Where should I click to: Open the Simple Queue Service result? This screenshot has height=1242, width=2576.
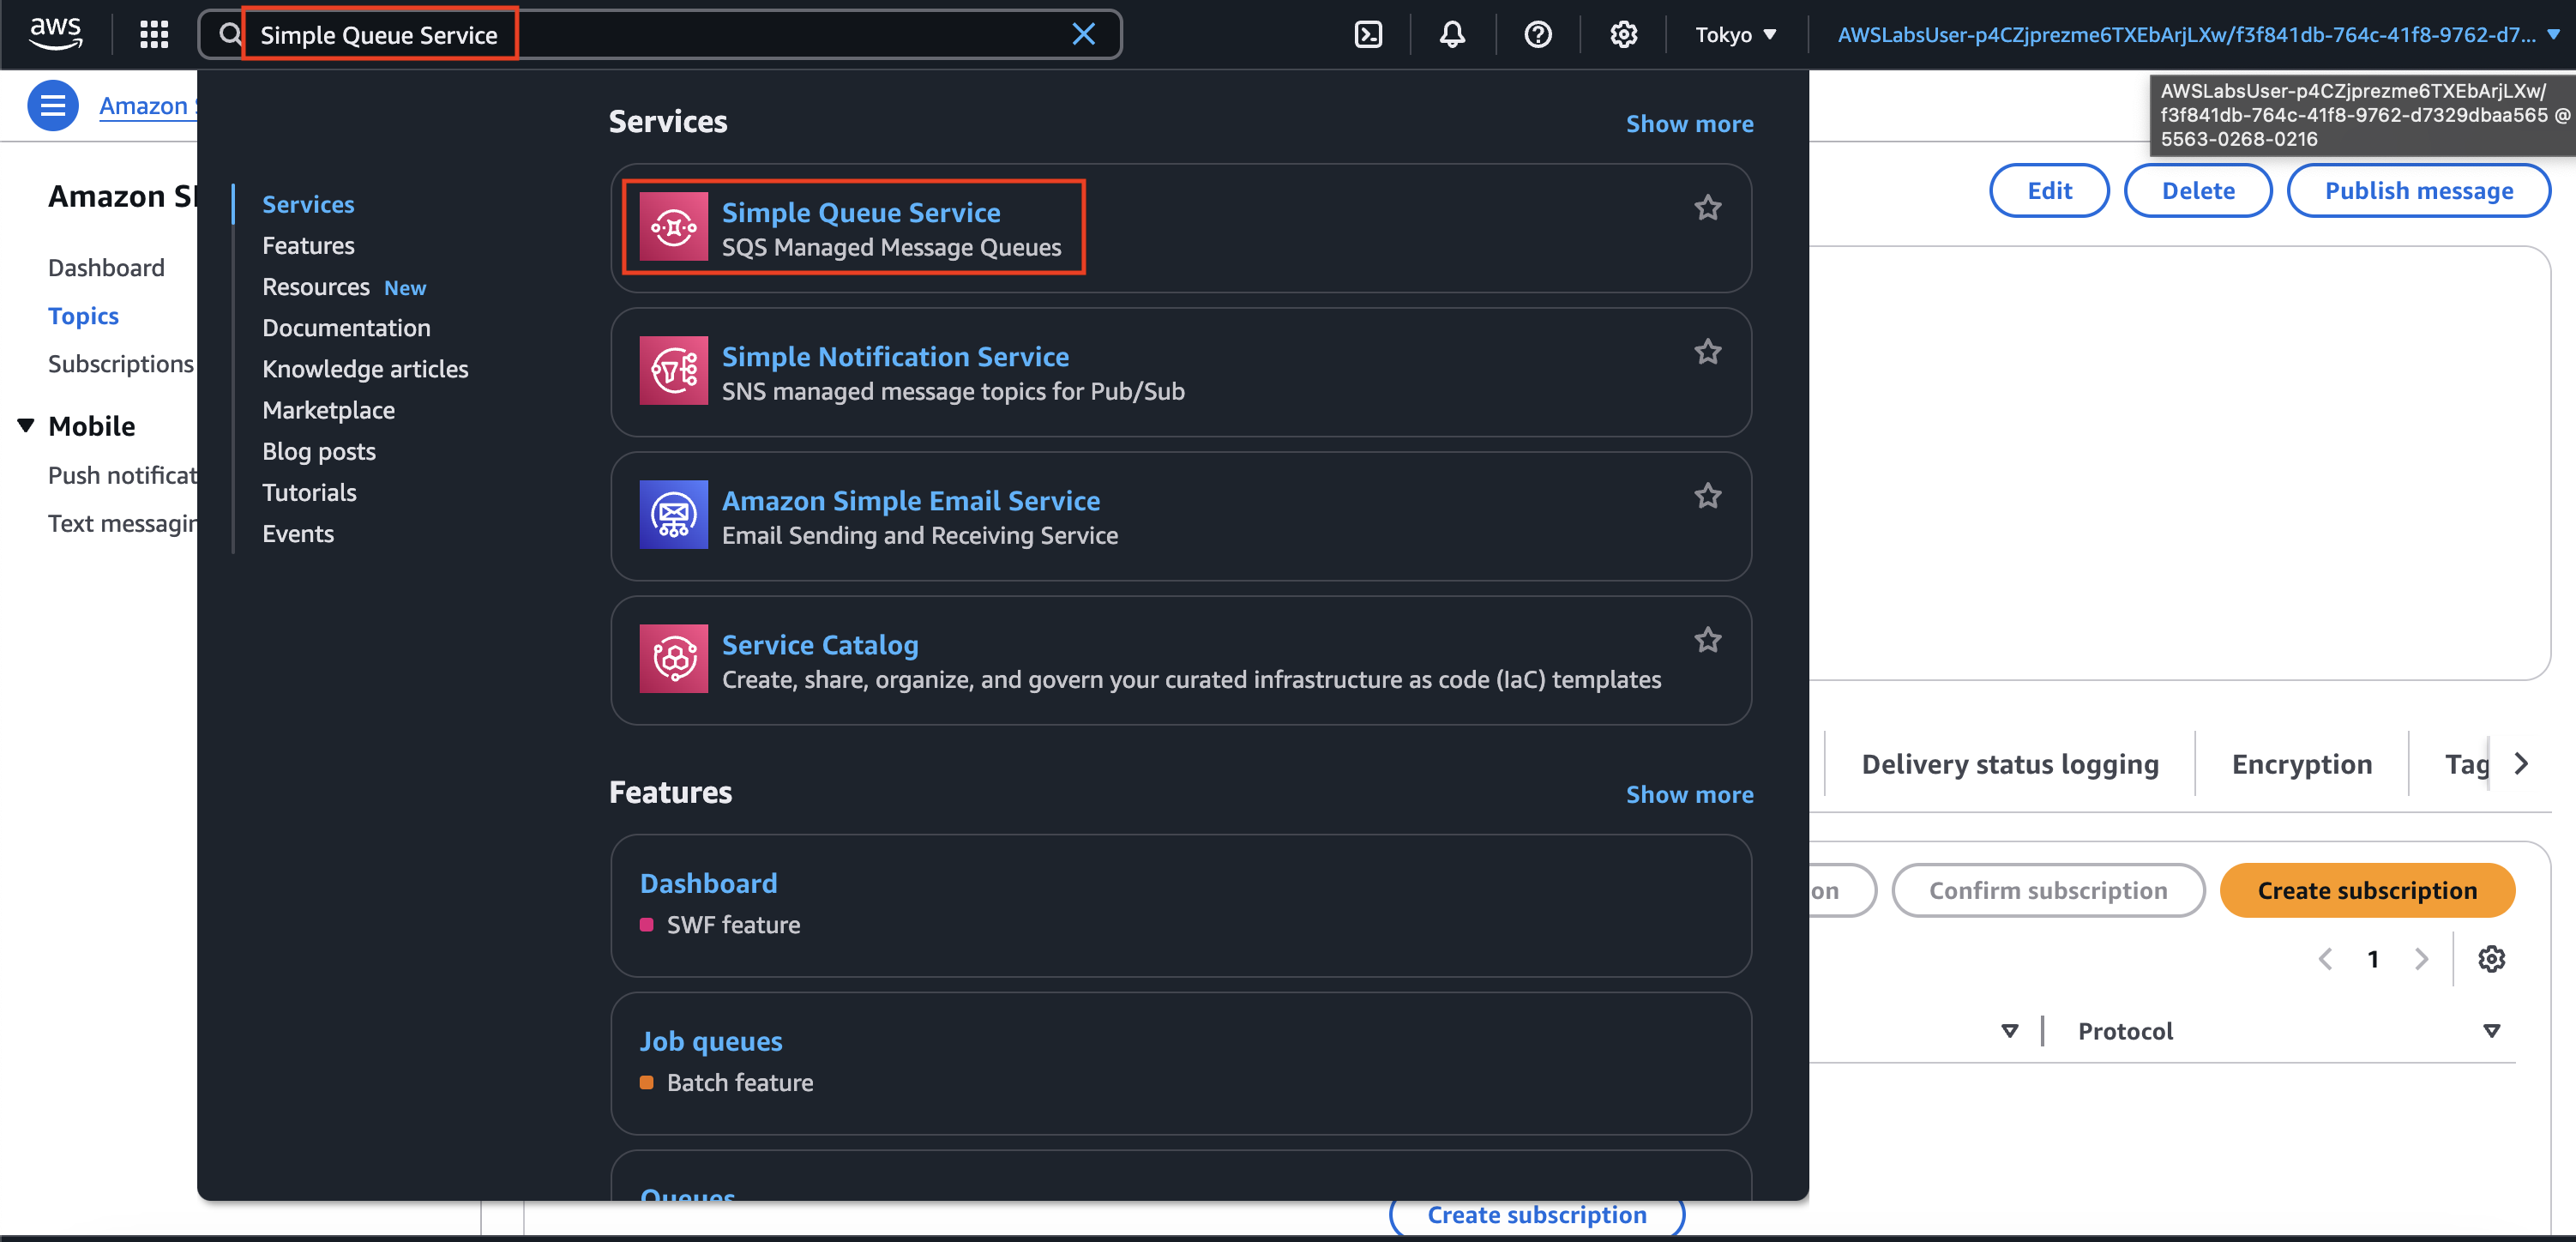(x=860, y=213)
